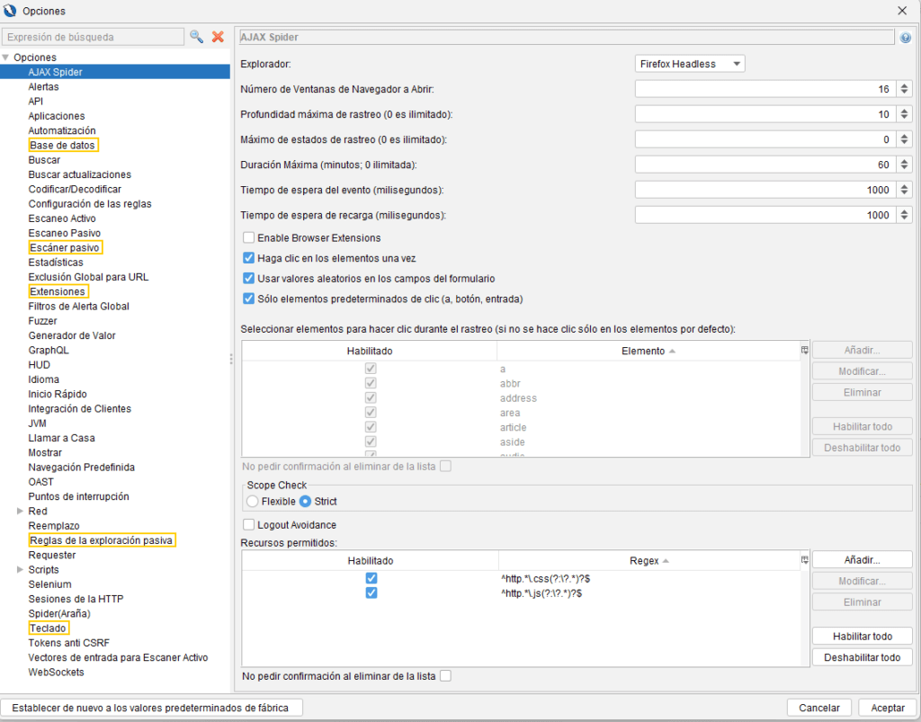
Task: Uncheck Usar valores aleatorios en los campos
Action: pos(249,279)
